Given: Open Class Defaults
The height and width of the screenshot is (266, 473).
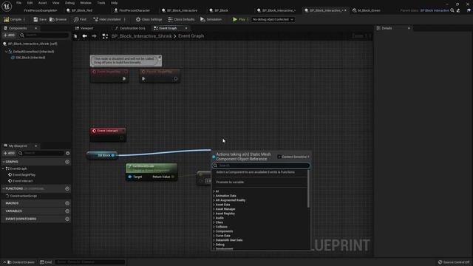Looking at the screenshot, I should point(181,19).
